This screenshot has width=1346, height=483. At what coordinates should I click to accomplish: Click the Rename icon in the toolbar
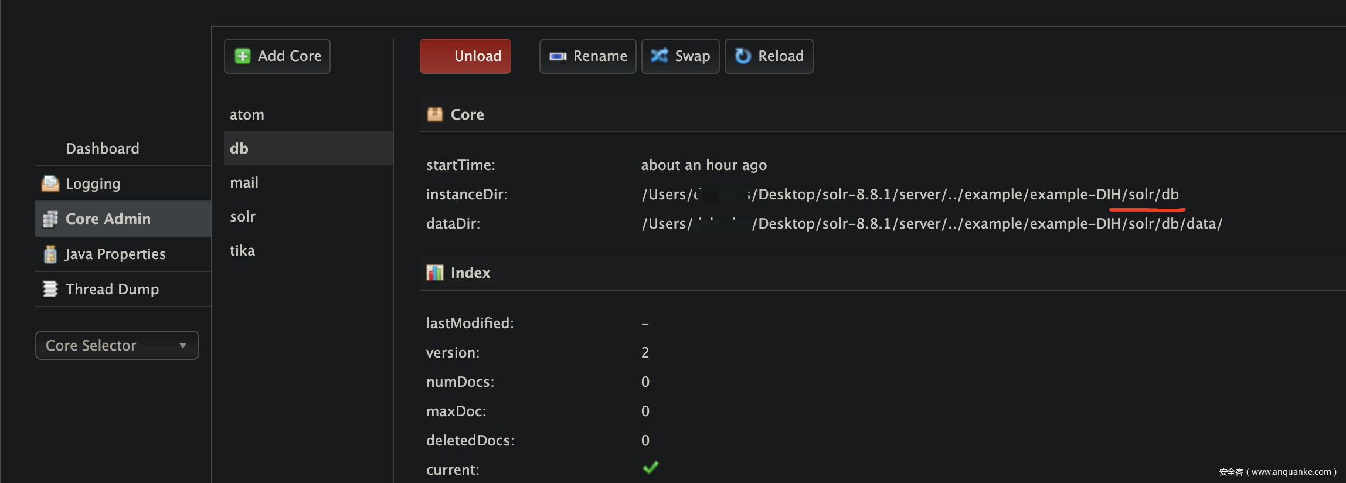click(x=558, y=56)
